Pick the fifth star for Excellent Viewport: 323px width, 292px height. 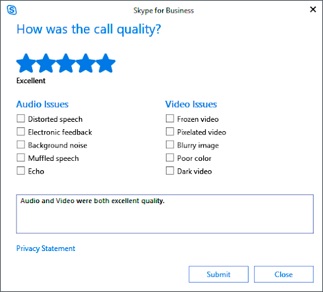(105, 63)
